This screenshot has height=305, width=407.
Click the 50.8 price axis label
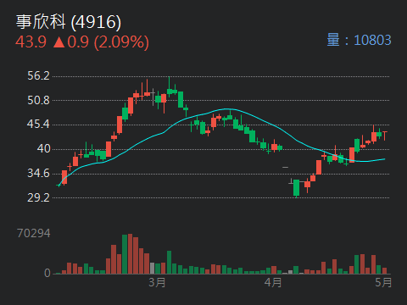tap(38, 100)
